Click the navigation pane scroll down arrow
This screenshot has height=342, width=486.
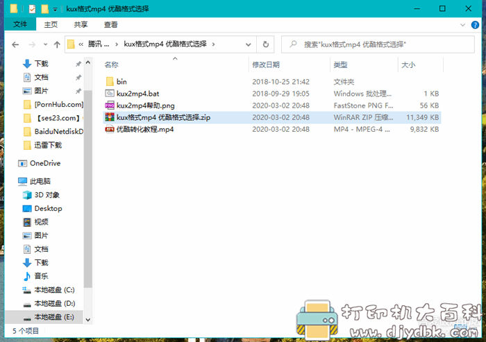tap(88, 320)
